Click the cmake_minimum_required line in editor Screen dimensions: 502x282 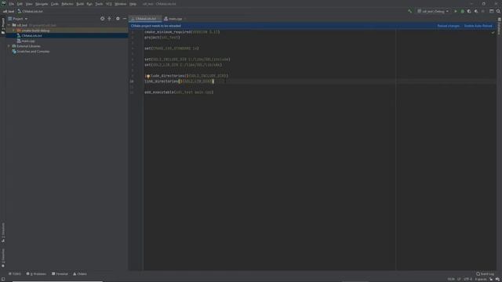click(182, 32)
